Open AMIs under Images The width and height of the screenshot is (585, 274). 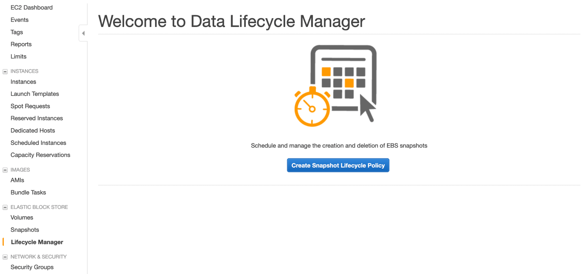coord(17,180)
